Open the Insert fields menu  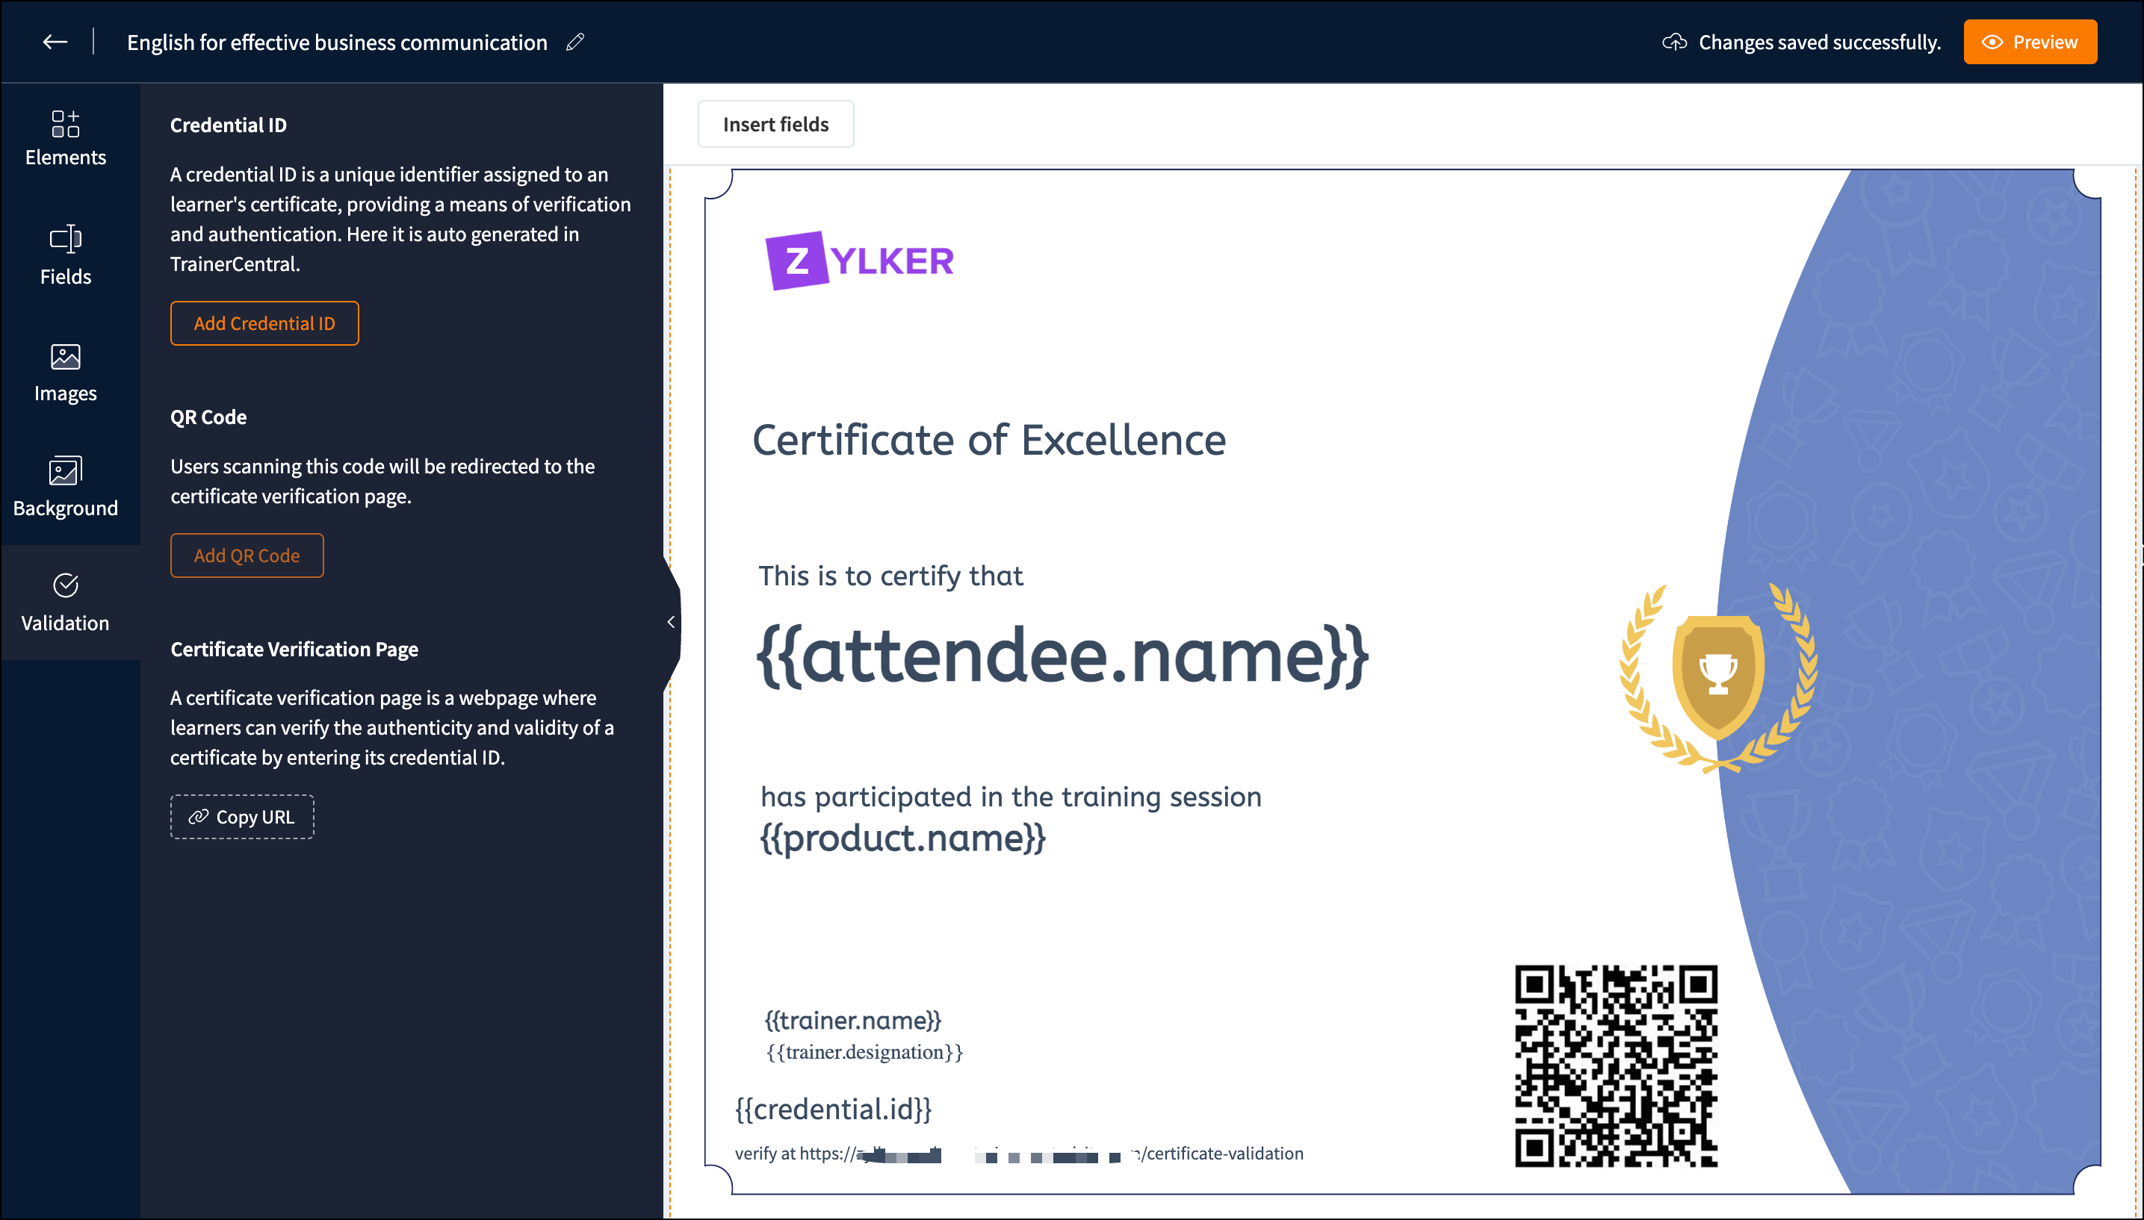(775, 124)
